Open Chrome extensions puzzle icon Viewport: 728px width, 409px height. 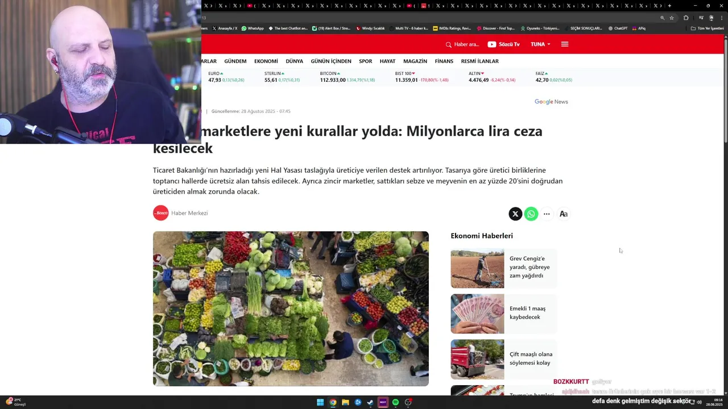pyautogui.click(x=686, y=18)
